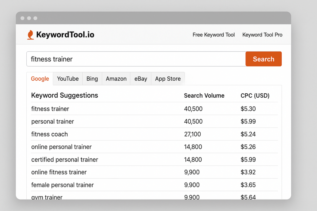Viewport: 317px width, 211px height.
Task: Click the $5.99 CPC for certified personal trainer
Action: tap(248, 159)
